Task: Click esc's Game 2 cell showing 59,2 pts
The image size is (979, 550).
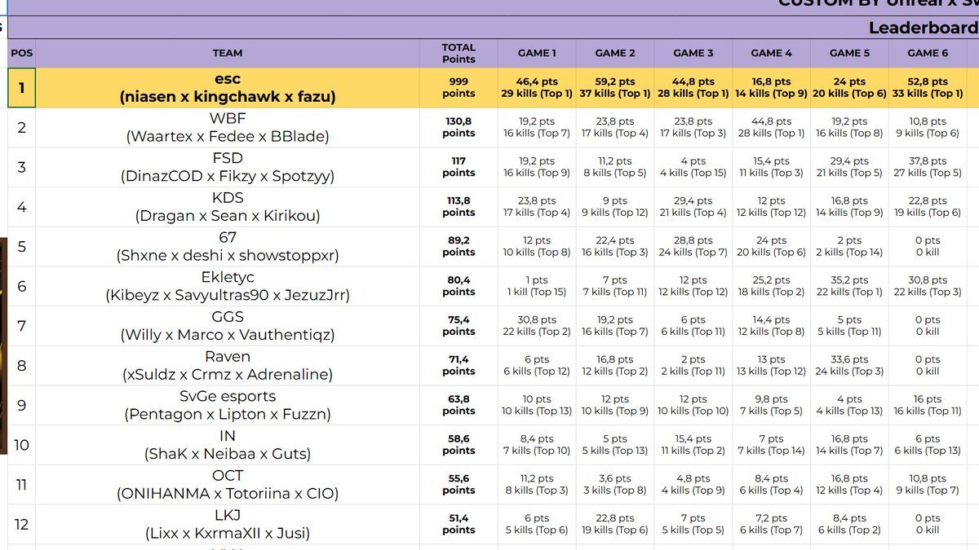Action: pos(615,88)
